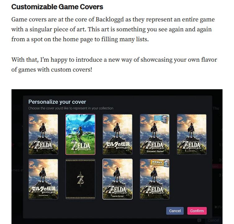The height and width of the screenshot is (224, 234).
Task: Click the blue Cancel button in dialog
Action: [x=175, y=211]
